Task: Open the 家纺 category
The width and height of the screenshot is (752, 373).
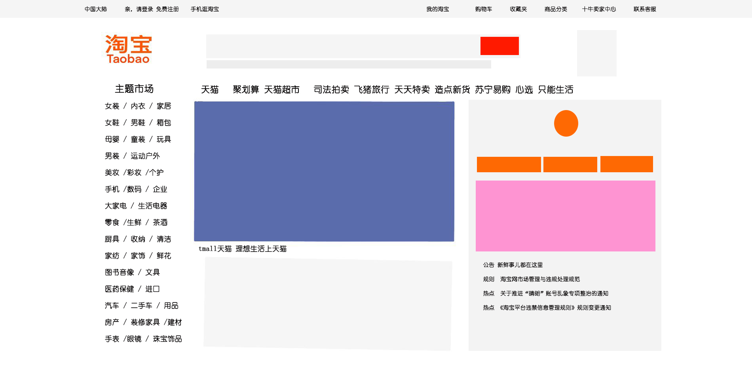Action: [112, 256]
